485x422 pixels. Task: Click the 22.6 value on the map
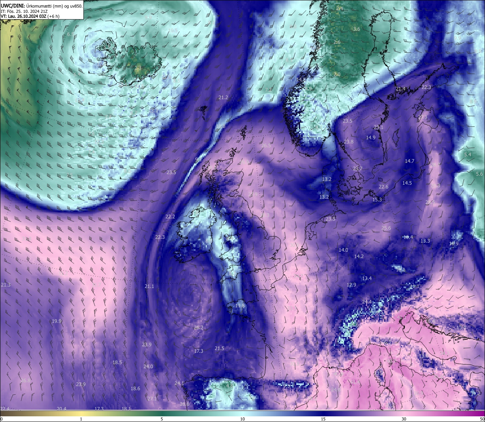[383, 187]
